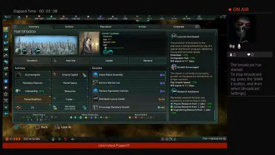Click the empire flag icon in left sidebar
The width and height of the screenshot is (275, 155).
coord(6,30)
